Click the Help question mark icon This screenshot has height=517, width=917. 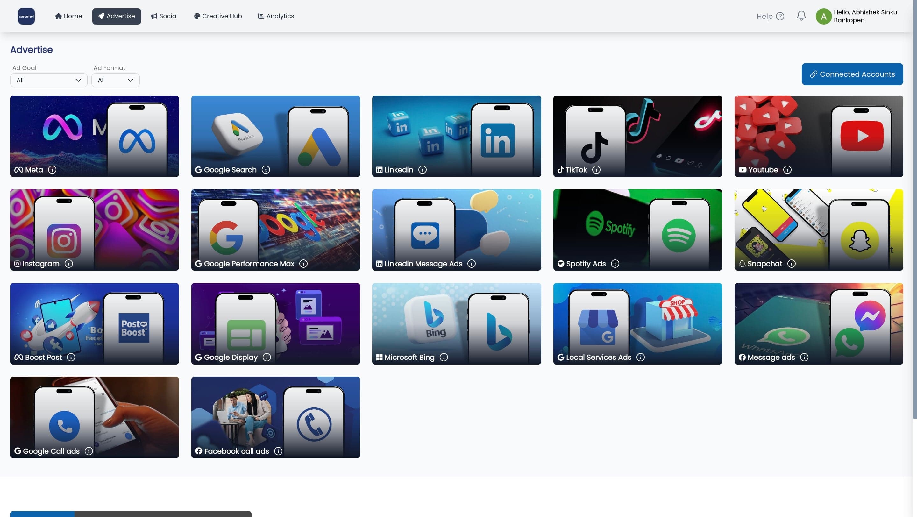(x=780, y=16)
